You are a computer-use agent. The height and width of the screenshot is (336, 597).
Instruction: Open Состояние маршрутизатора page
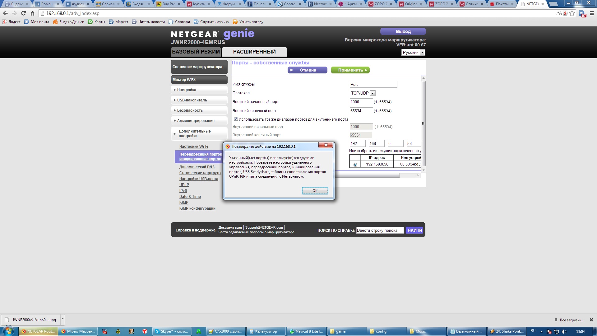point(199,67)
